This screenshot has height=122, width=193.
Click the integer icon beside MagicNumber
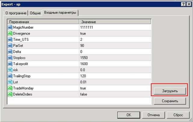tap(10, 28)
